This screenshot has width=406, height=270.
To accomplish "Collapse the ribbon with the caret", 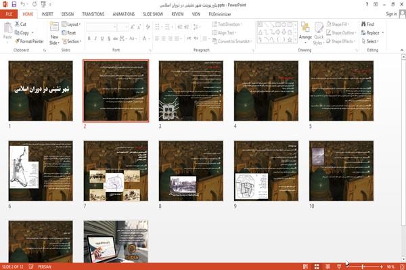I will (402, 50).
